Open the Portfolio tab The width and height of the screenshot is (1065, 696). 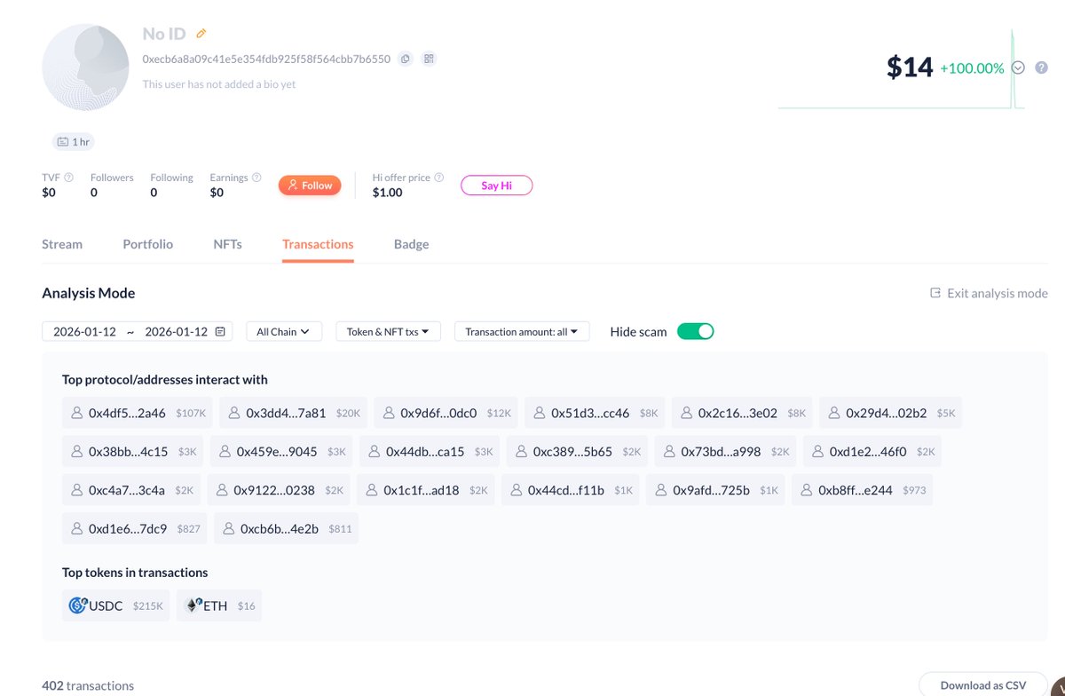(148, 244)
